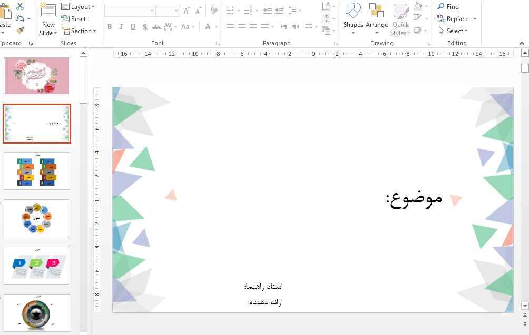Open the Arrange menu
This screenshot has width=529, height=335.
pos(376,16)
